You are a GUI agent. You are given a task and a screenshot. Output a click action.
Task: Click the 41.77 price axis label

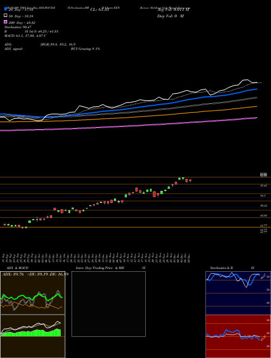click(x=263, y=225)
